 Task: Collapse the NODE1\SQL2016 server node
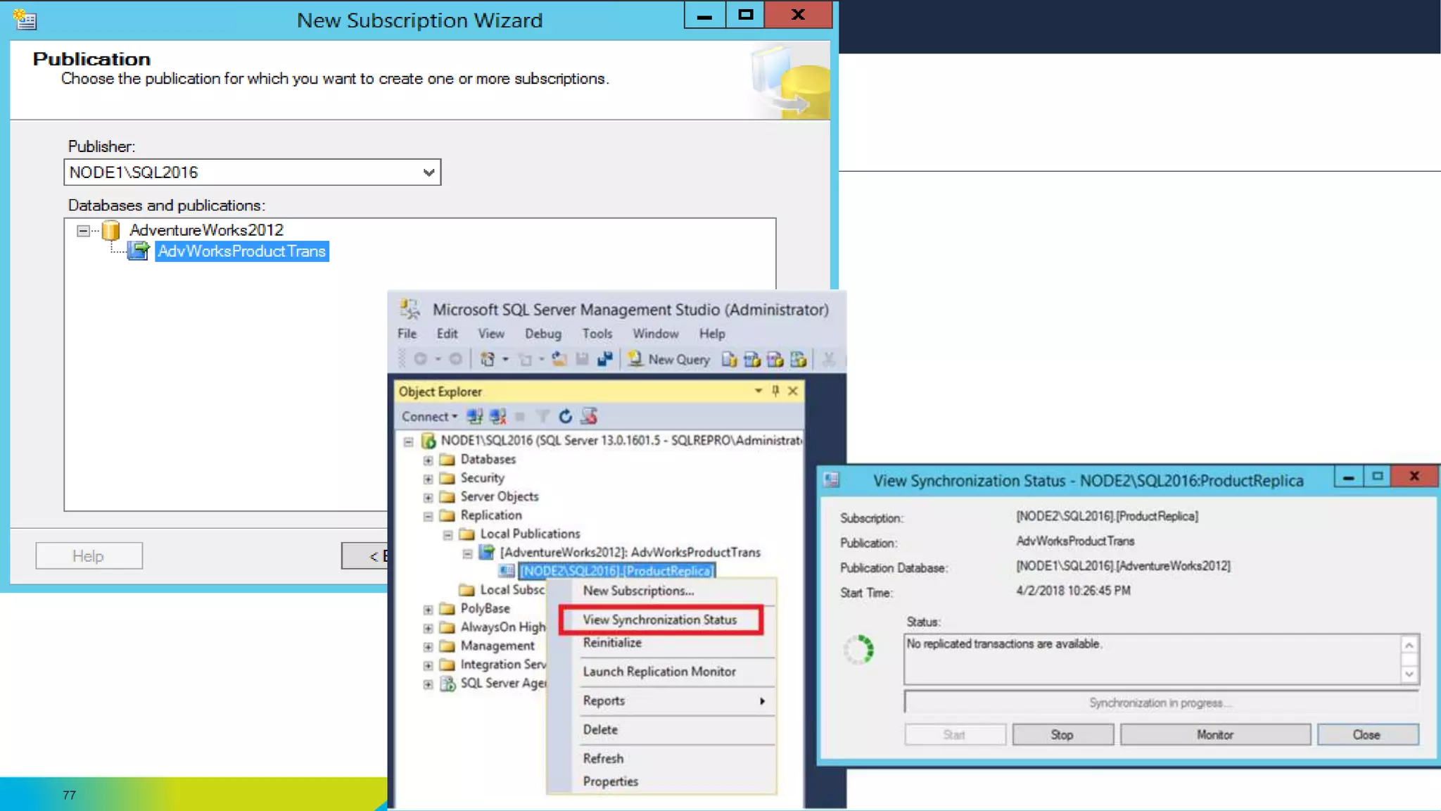pyautogui.click(x=408, y=441)
